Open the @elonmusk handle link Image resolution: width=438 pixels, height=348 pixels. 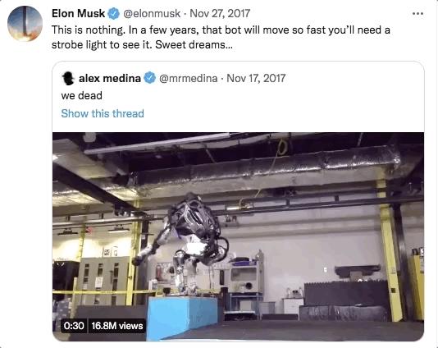152,13
